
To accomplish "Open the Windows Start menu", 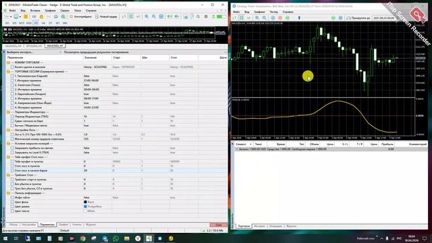I will 5,238.
